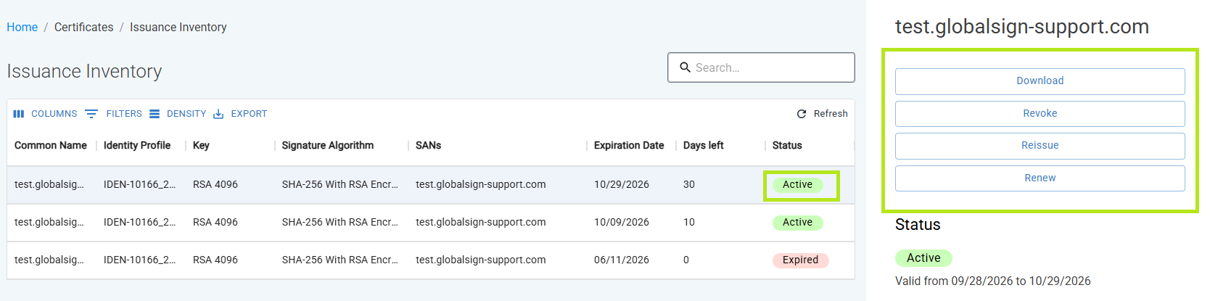Change table DENSITY setting
This screenshot has width=1210, height=301.
178,114
